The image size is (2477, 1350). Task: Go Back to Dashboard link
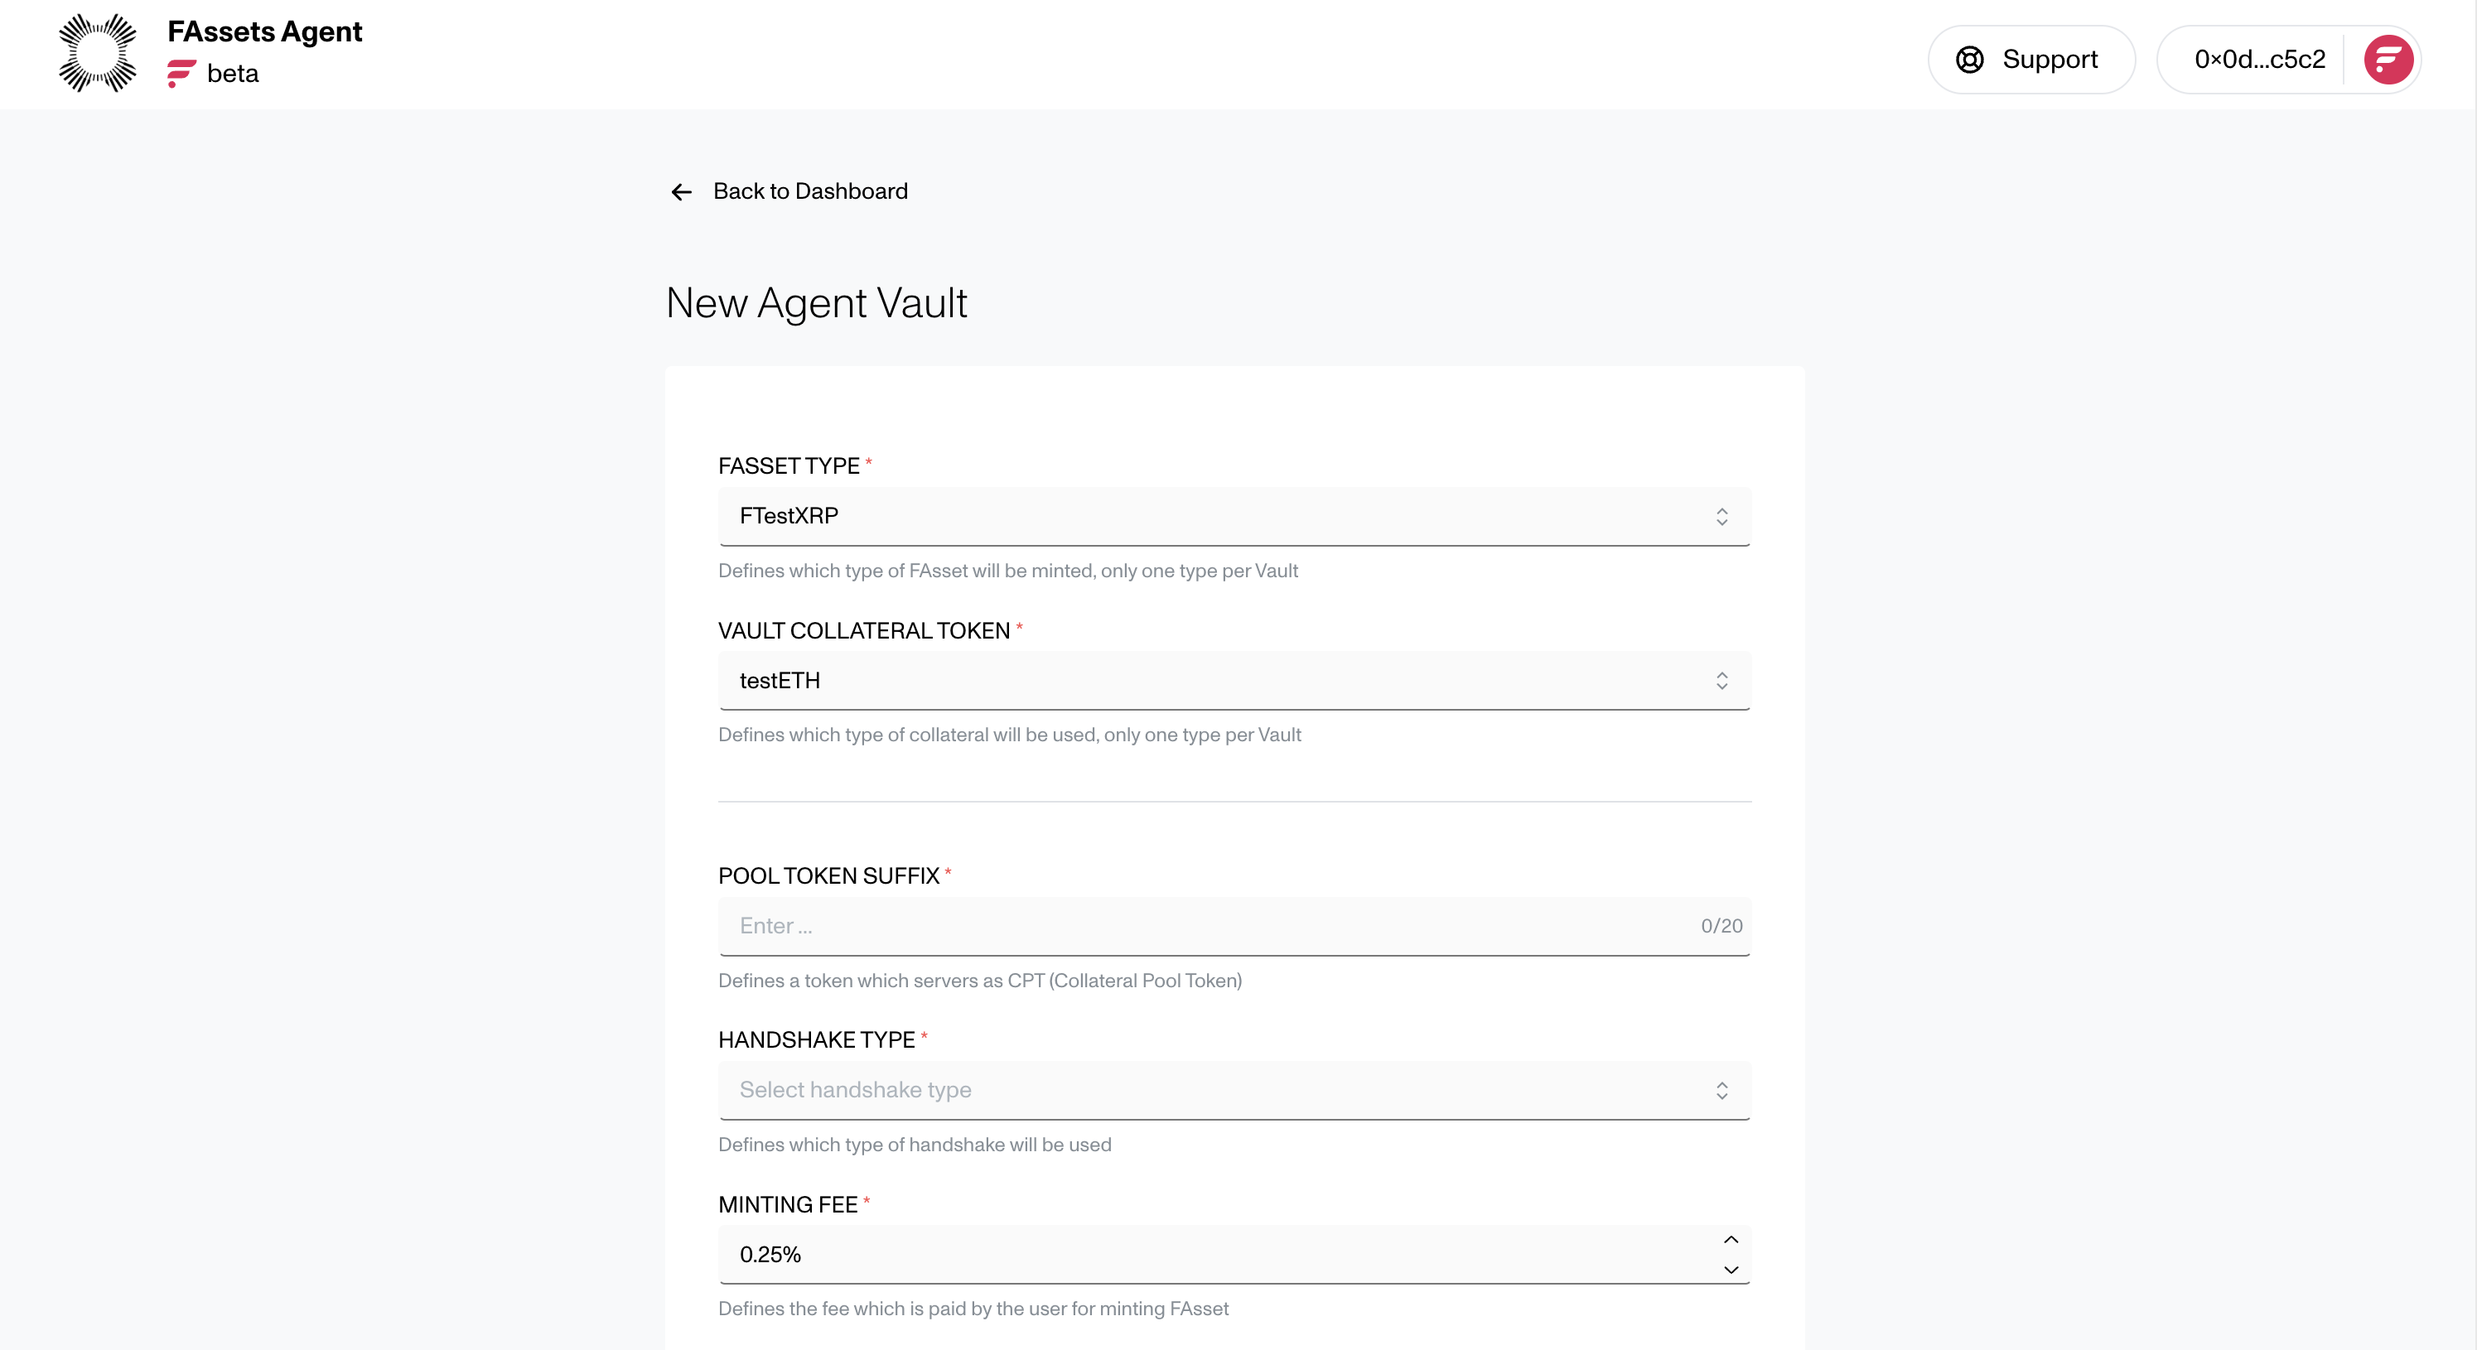[809, 191]
